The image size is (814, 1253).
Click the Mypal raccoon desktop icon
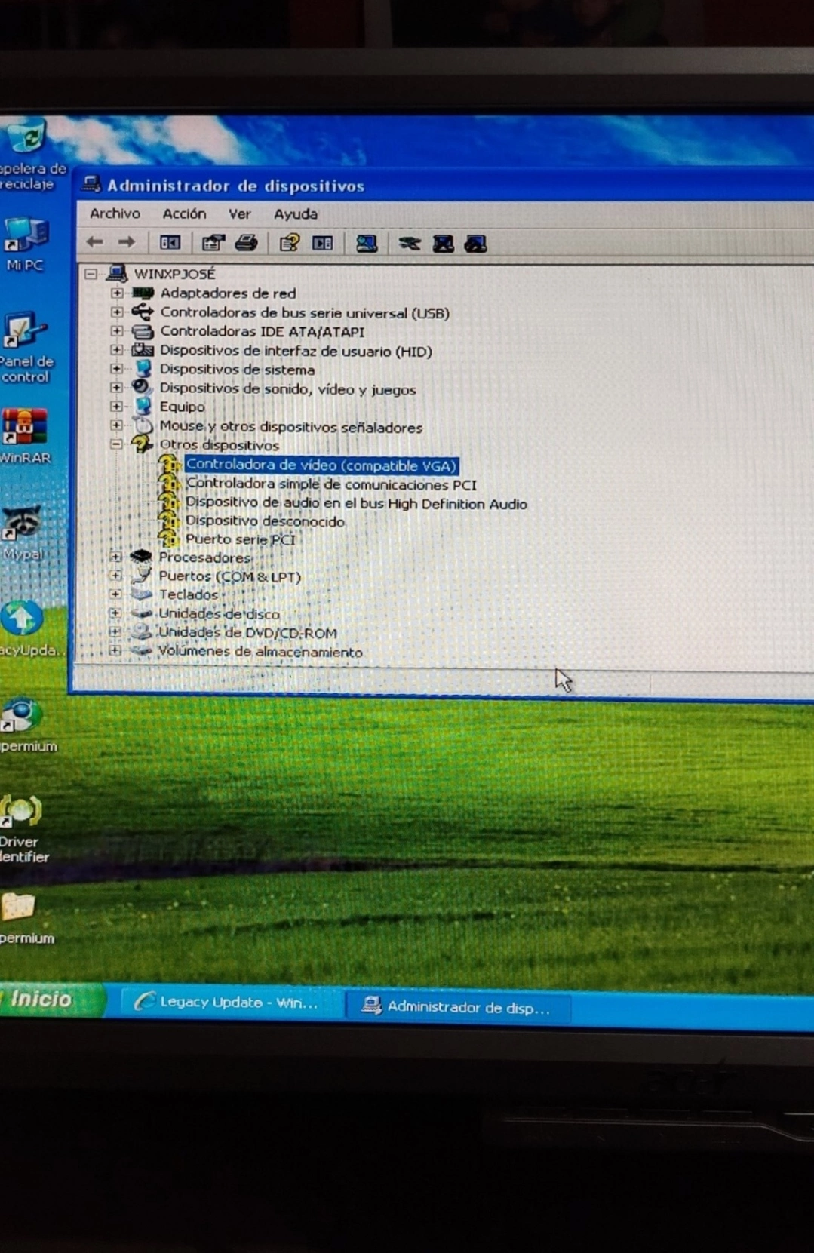click(23, 522)
